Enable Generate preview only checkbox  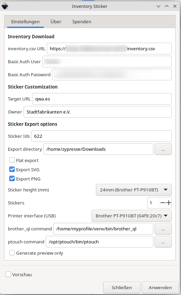(12, 253)
